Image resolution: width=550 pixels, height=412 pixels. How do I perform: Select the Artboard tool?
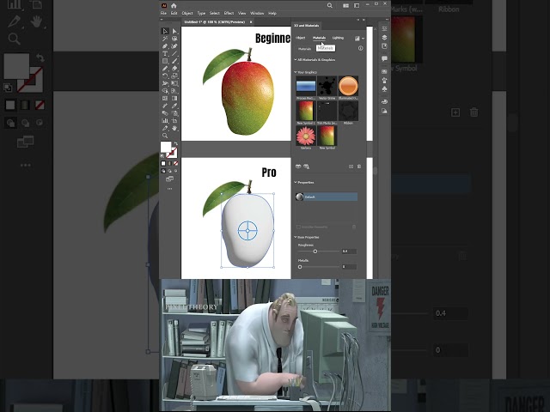point(174,120)
